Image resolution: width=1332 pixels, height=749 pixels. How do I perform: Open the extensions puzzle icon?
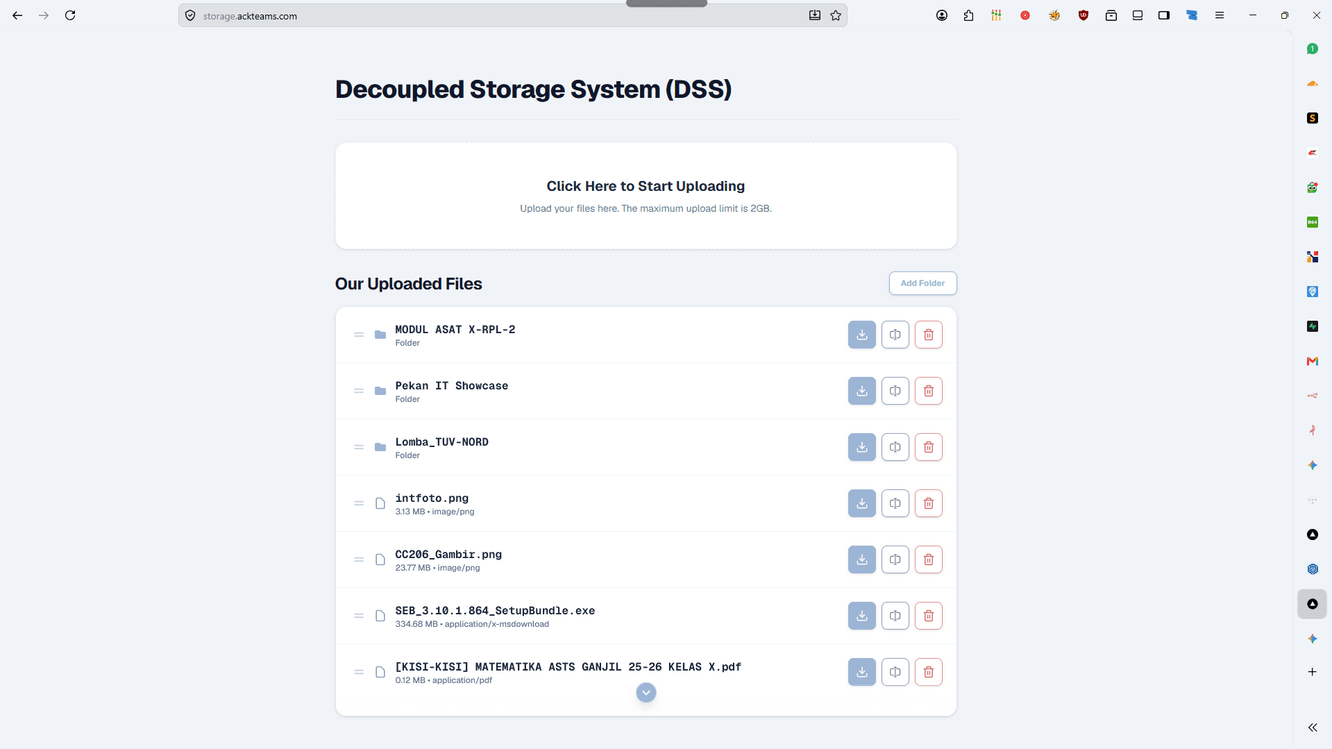(968, 15)
